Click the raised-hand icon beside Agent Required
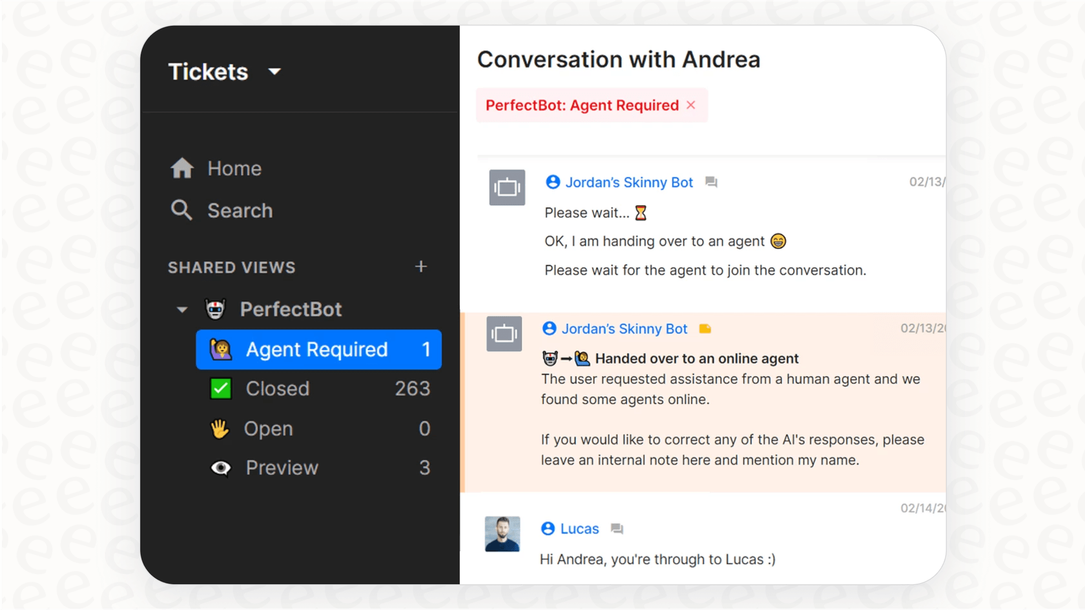The image size is (1085, 610). (220, 349)
